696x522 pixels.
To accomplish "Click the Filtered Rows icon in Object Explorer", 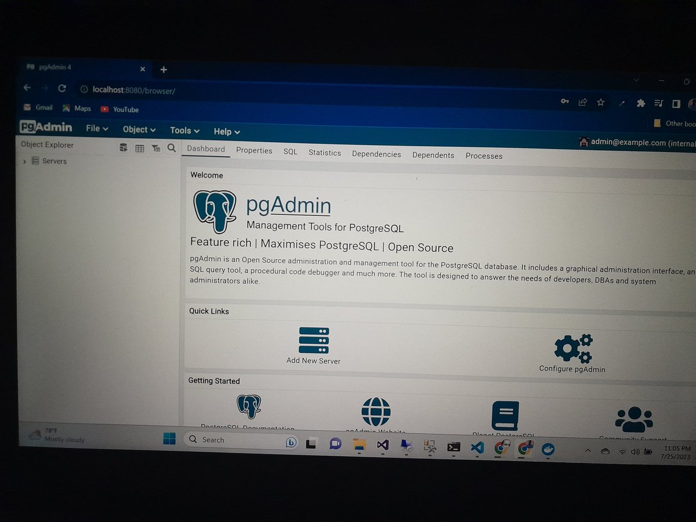I will 155,148.
